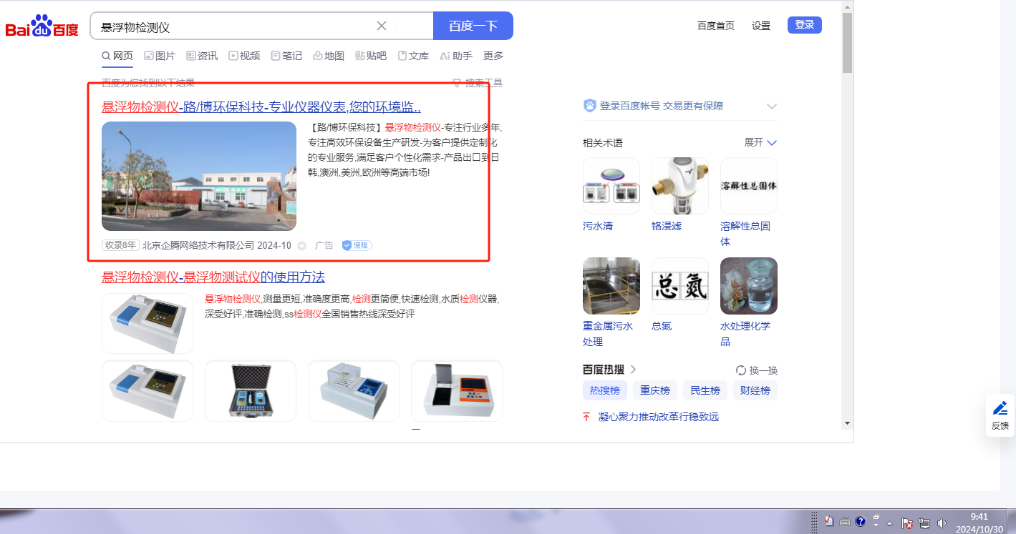The image size is (1016, 534).
Task: Switch to the 资讯 tab
Action: [202, 56]
